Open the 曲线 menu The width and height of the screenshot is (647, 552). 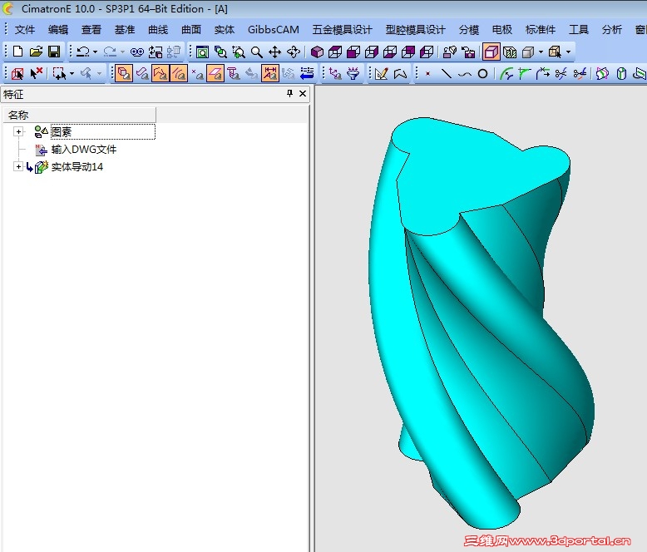pyautogui.click(x=158, y=30)
